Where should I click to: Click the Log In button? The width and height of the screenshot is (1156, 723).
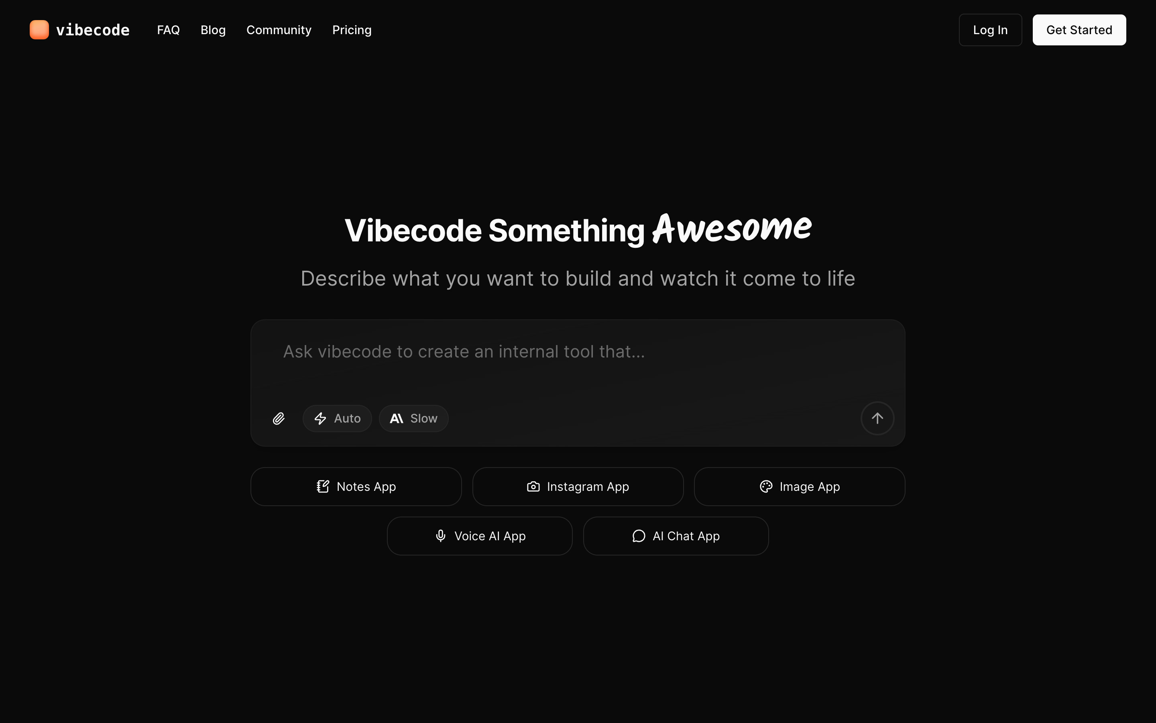tap(990, 30)
